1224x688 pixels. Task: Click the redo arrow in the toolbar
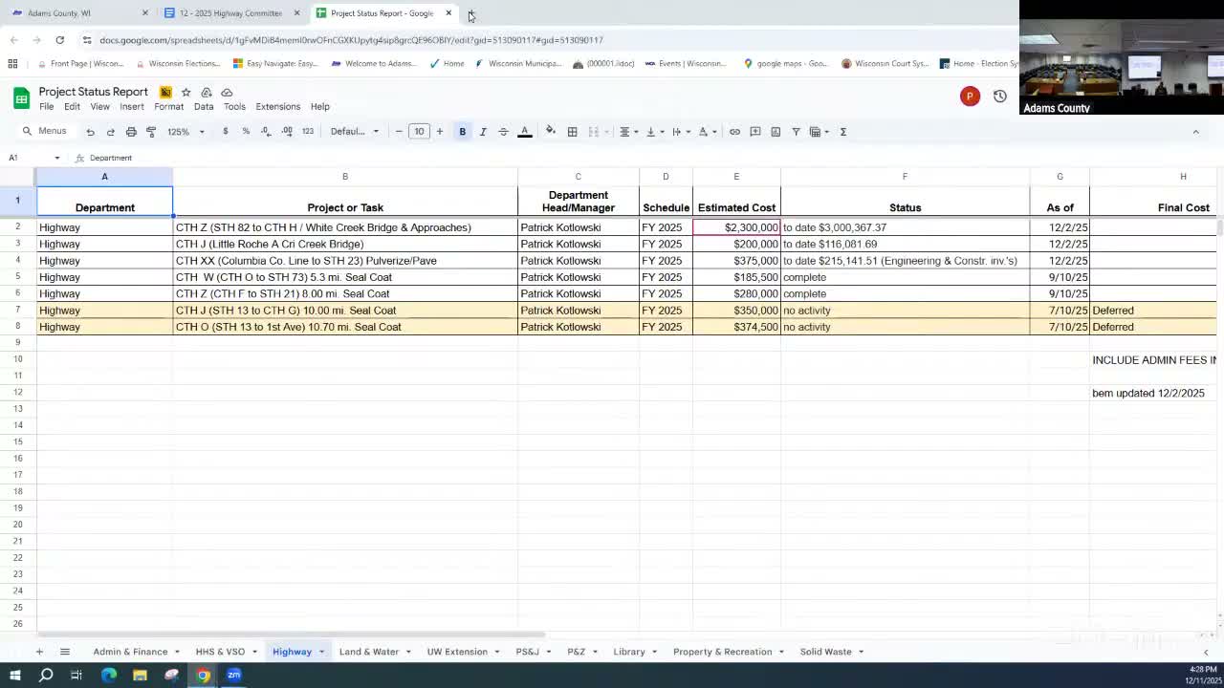click(x=111, y=132)
